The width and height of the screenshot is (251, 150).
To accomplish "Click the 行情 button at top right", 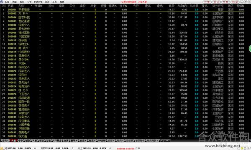I will pos(207,2).
